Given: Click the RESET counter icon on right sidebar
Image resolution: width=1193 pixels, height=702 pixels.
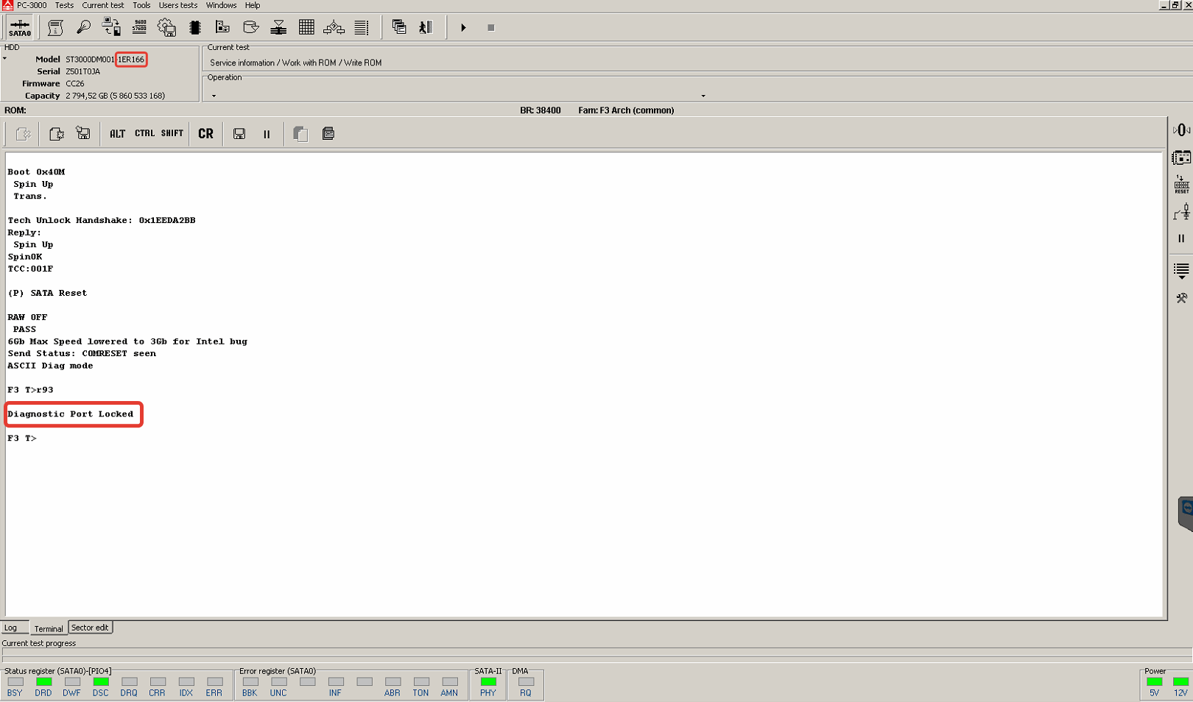Looking at the screenshot, I should [x=1181, y=185].
